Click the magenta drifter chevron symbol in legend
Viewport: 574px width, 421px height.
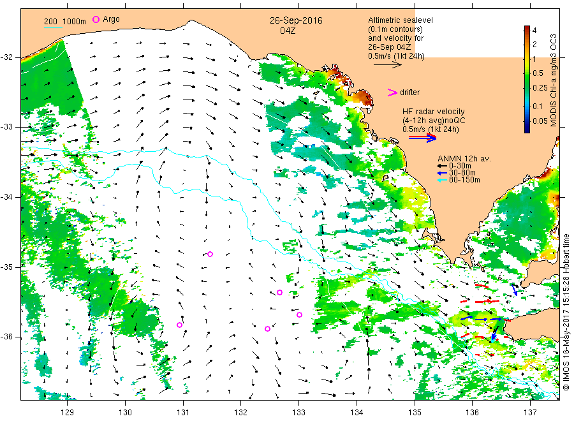pos(392,92)
